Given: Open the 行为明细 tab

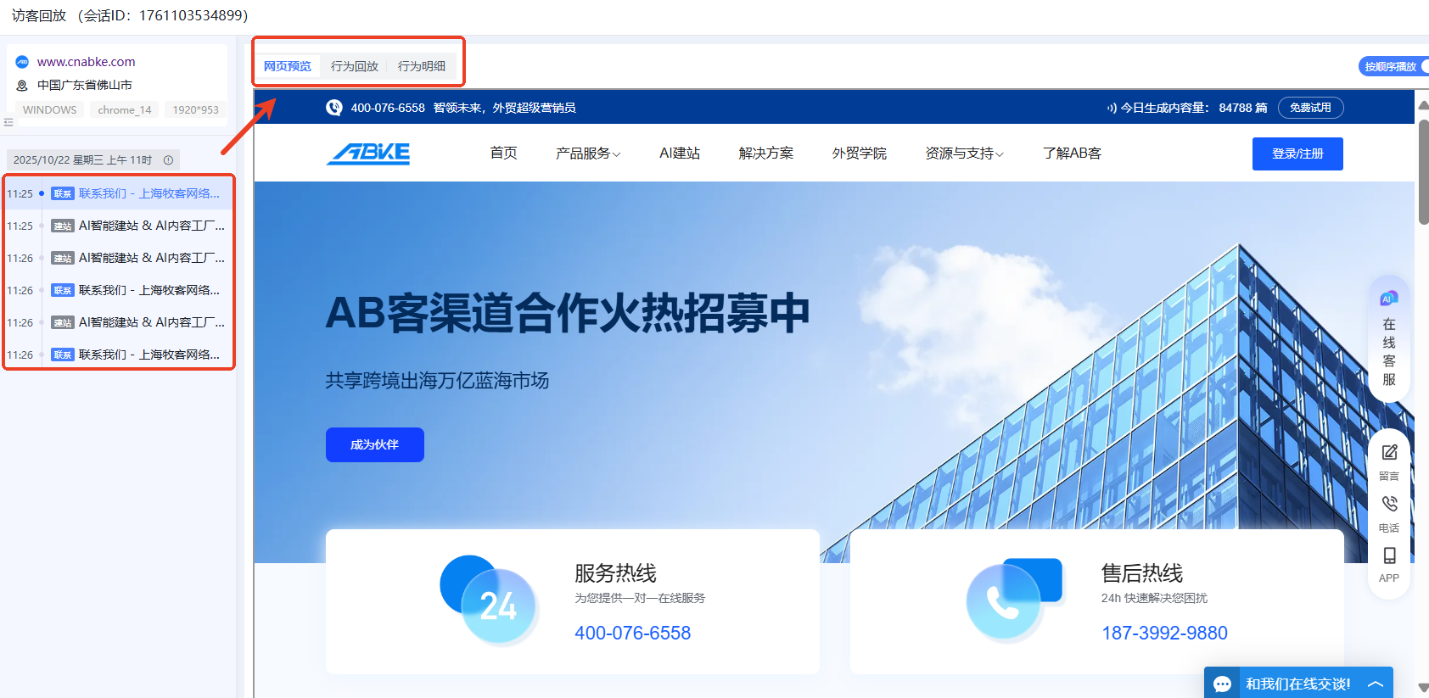Looking at the screenshot, I should coord(422,66).
